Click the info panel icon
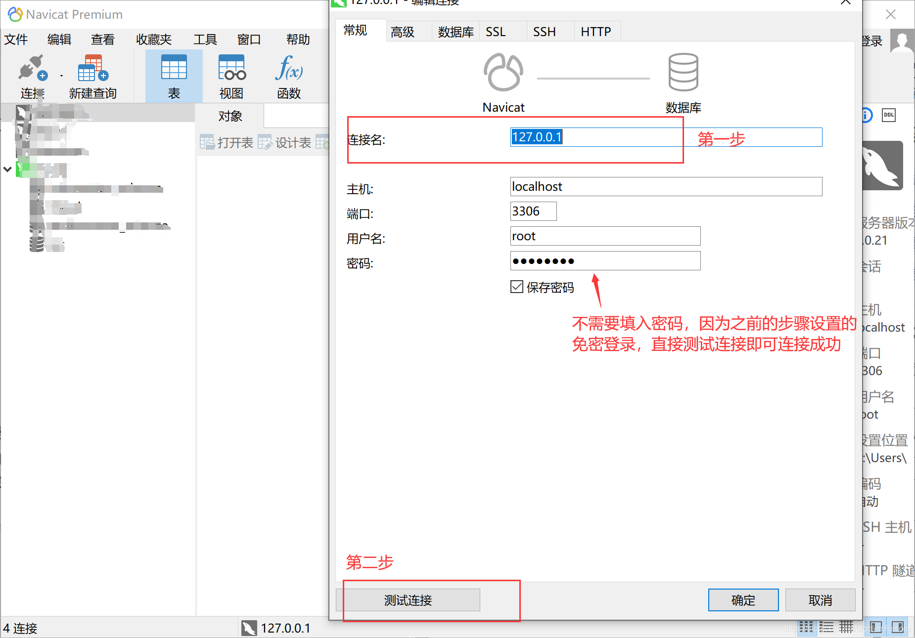Image resolution: width=915 pixels, height=638 pixels. coord(867,115)
